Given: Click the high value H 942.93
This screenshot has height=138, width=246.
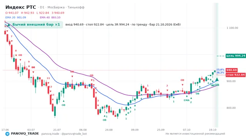Looking at the screenshot, I should (x=27, y=13).
